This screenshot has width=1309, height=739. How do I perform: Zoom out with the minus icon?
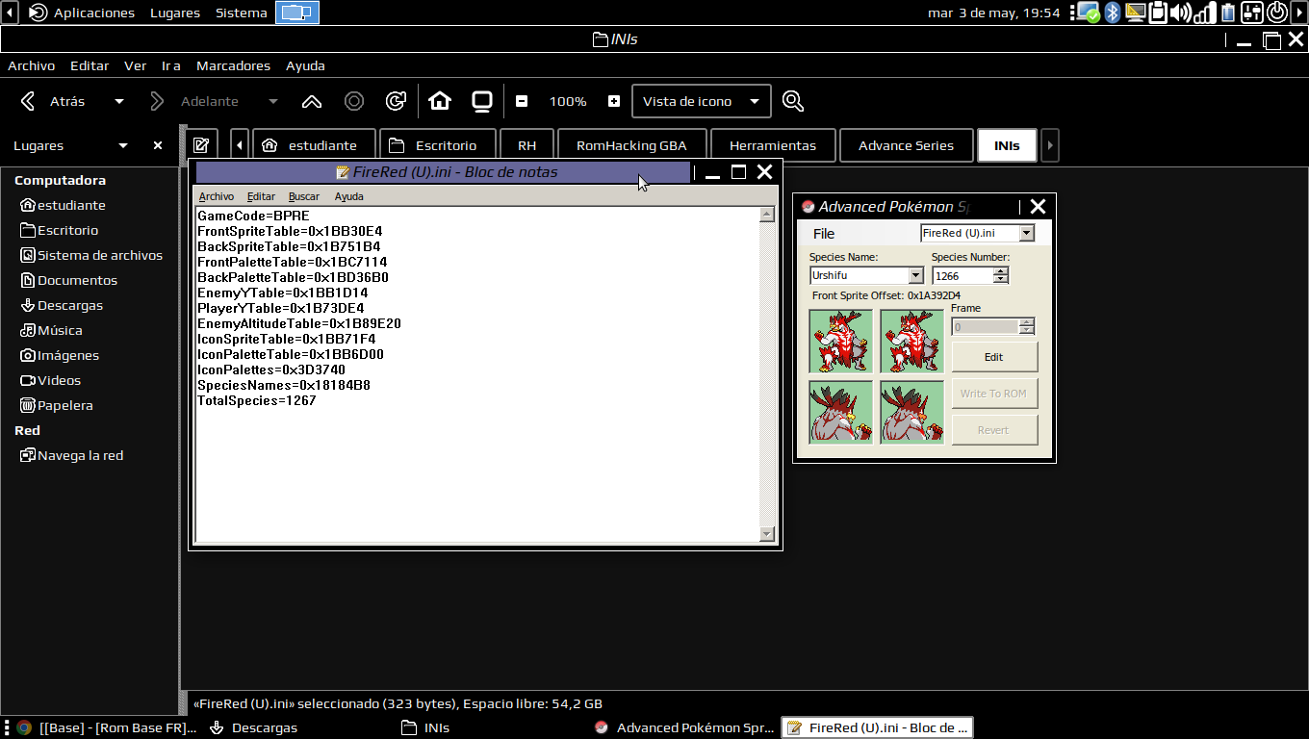522,101
